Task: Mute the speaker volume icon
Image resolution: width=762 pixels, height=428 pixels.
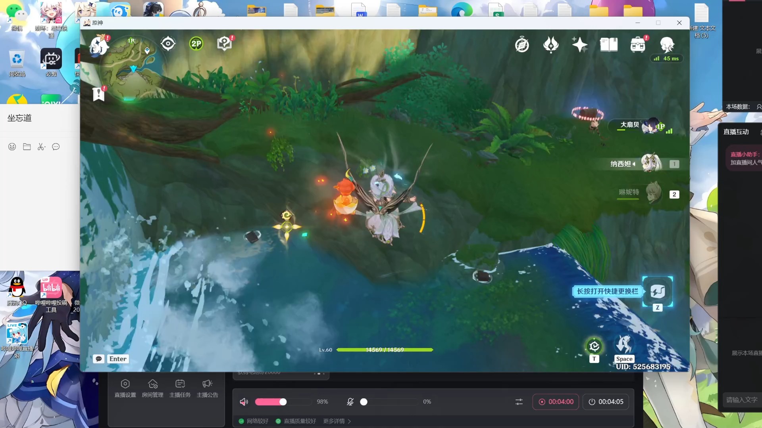Action: click(244, 402)
